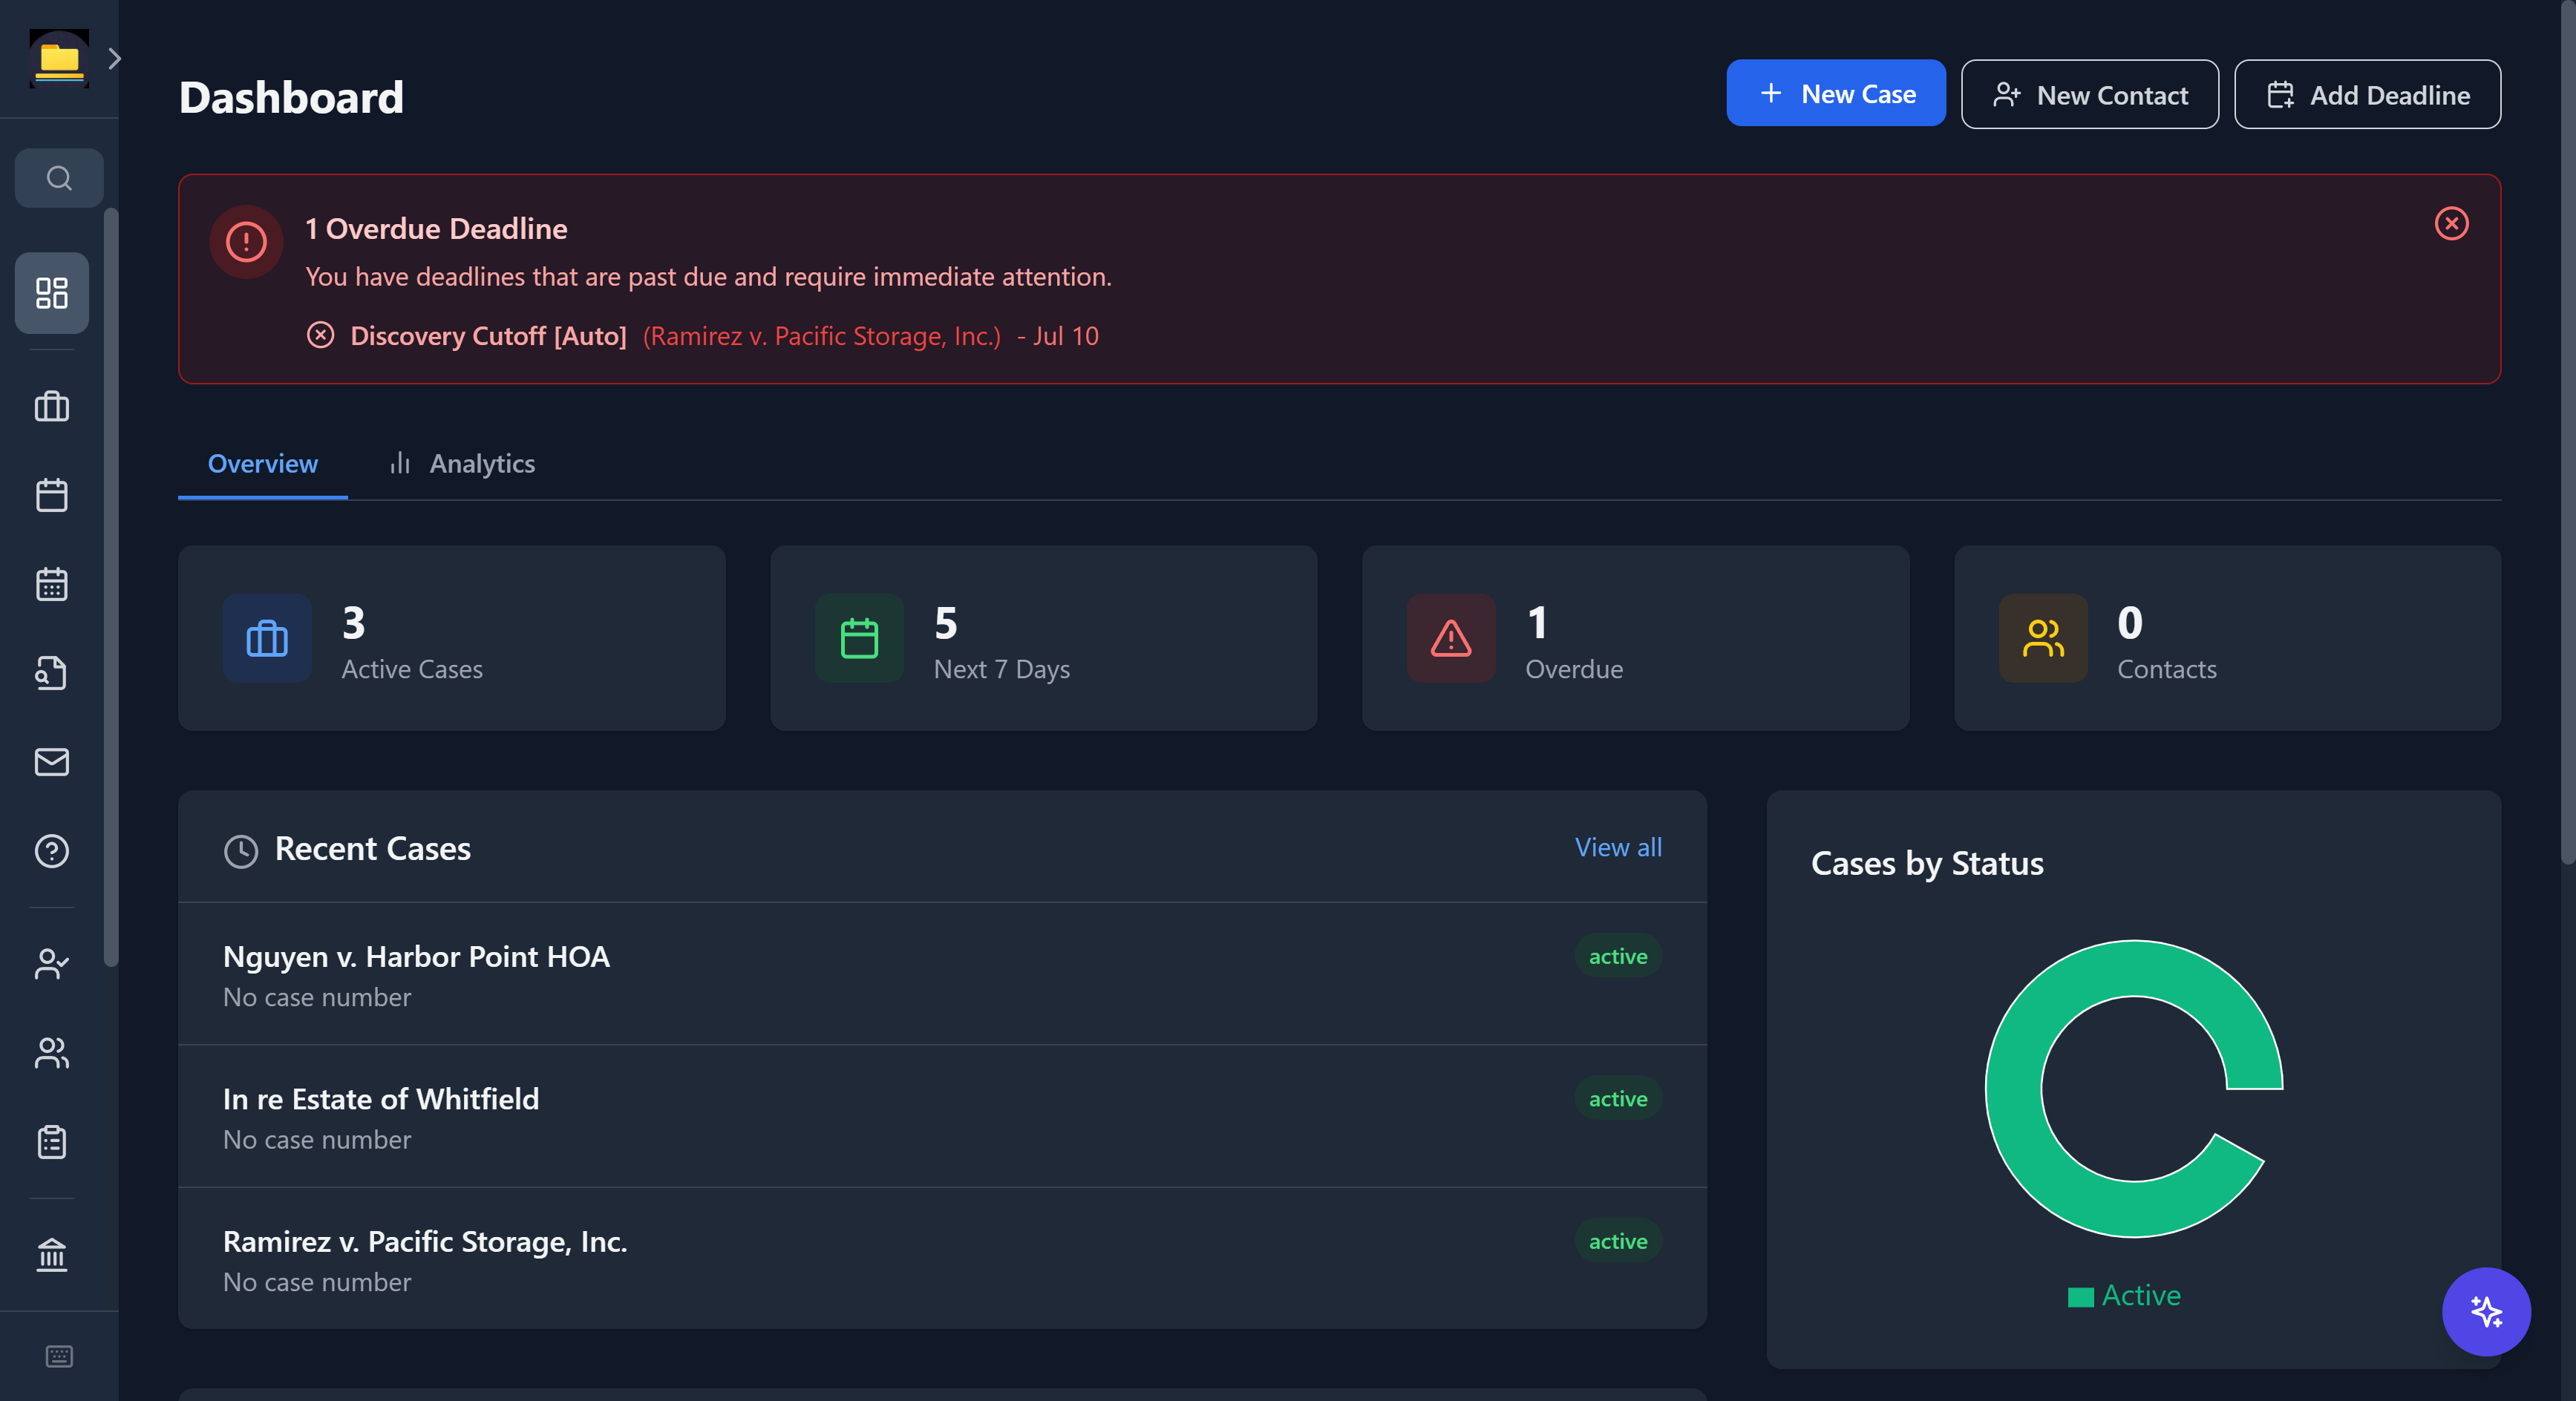Open the courthouse building icon in sidebar
The height and width of the screenshot is (1401, 2576).
pos(52,1254)
